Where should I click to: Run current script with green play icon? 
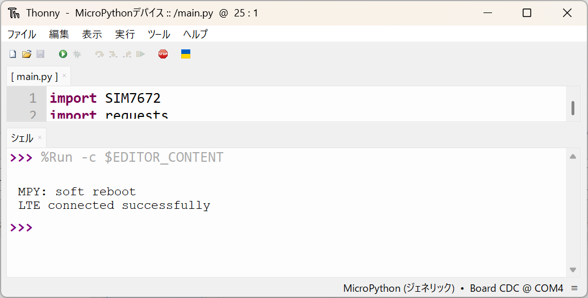coord(63,54)
